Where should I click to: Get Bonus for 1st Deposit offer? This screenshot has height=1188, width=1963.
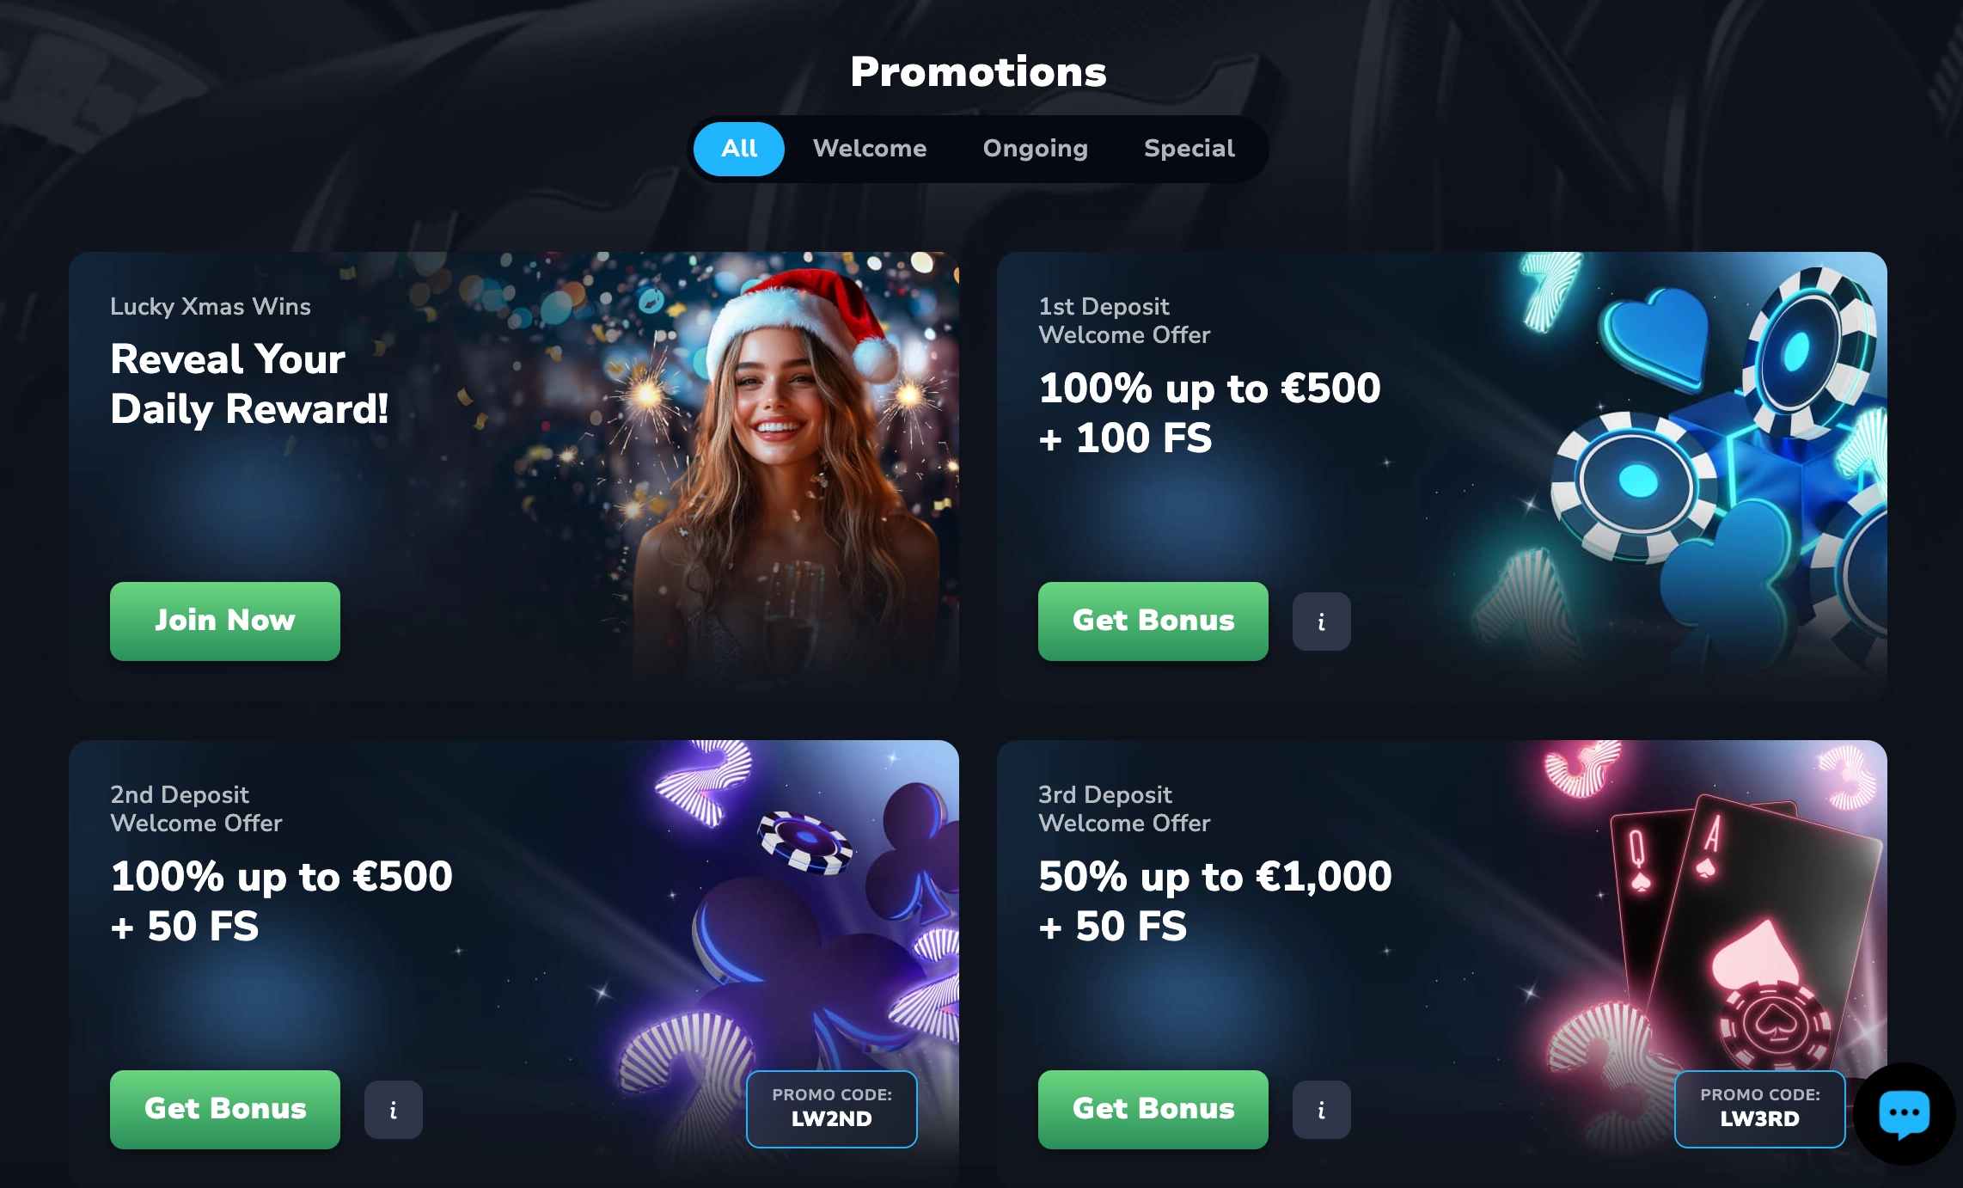coord(1153,622)
